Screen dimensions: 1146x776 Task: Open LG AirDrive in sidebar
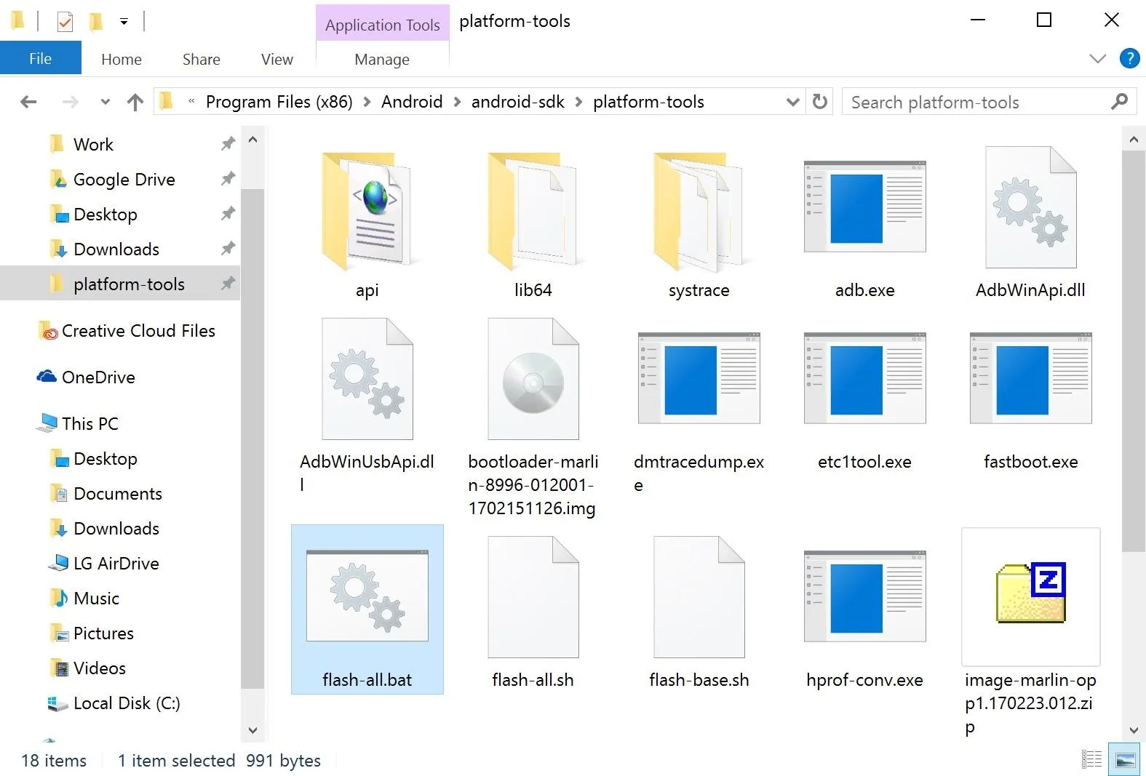(116, 563)
